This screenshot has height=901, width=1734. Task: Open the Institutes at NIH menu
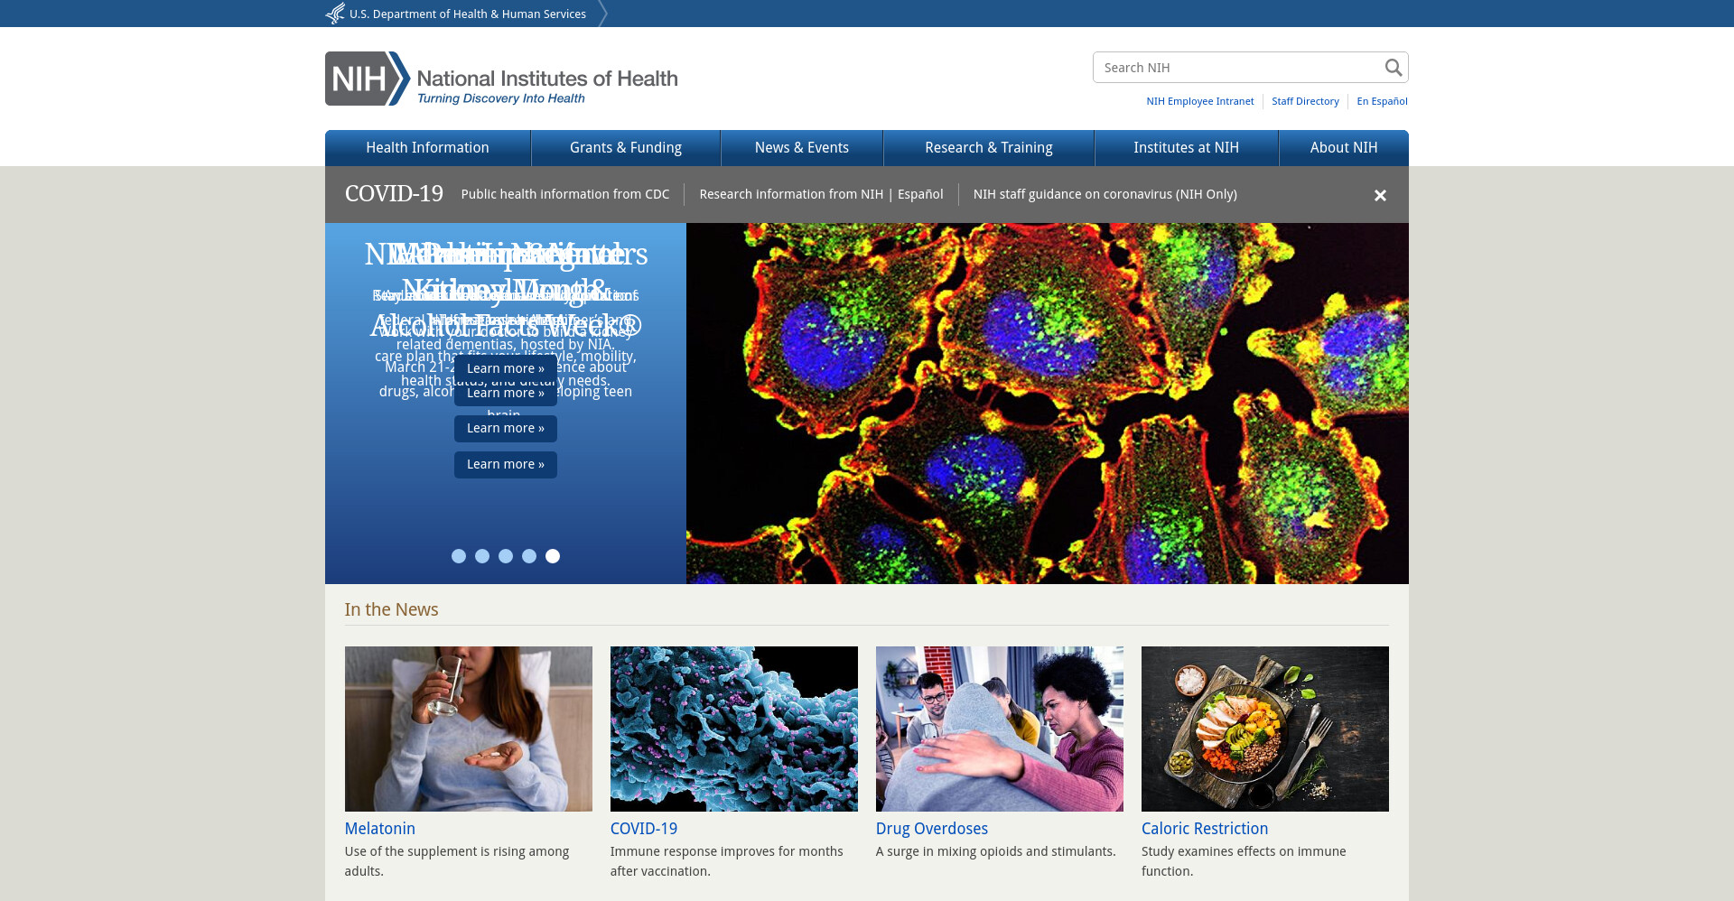click(x=1187, y=148)
